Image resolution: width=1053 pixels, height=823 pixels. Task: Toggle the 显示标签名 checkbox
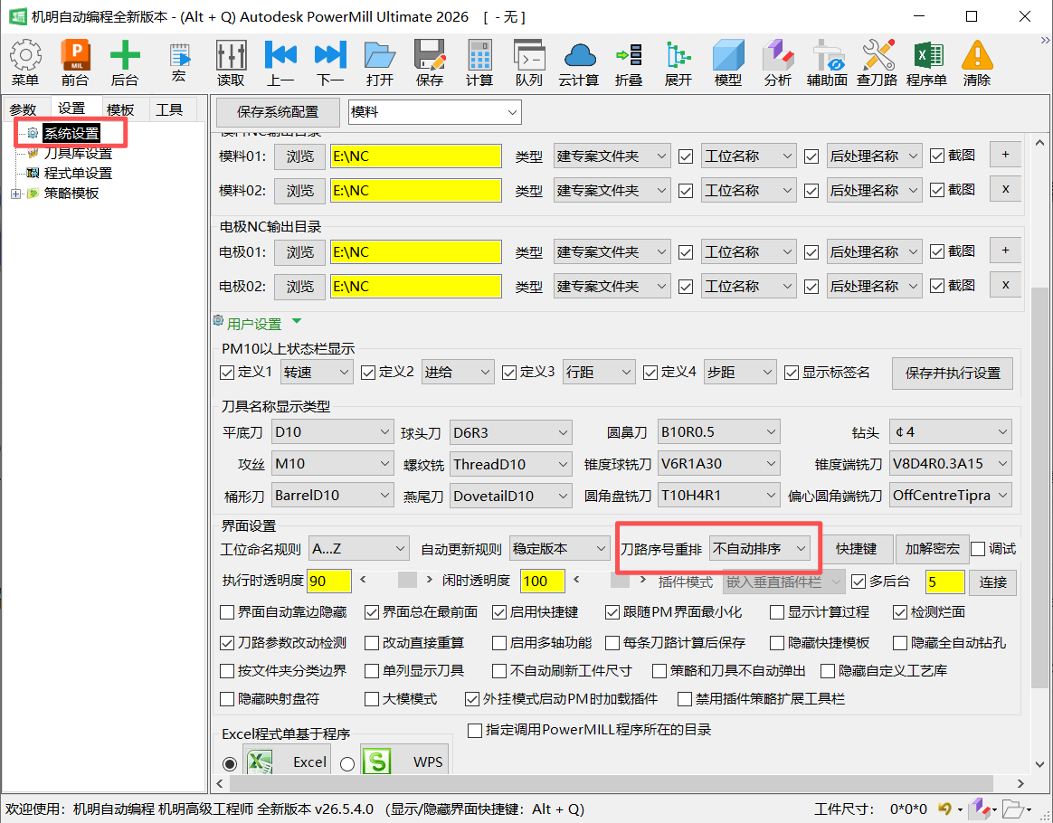point(791,373)
